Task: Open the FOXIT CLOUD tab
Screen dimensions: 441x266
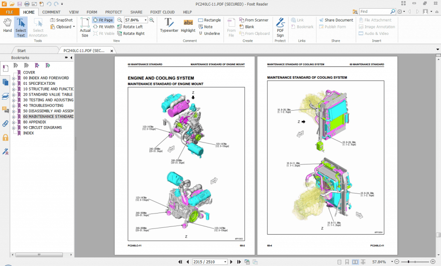Action: pos(162,12)
